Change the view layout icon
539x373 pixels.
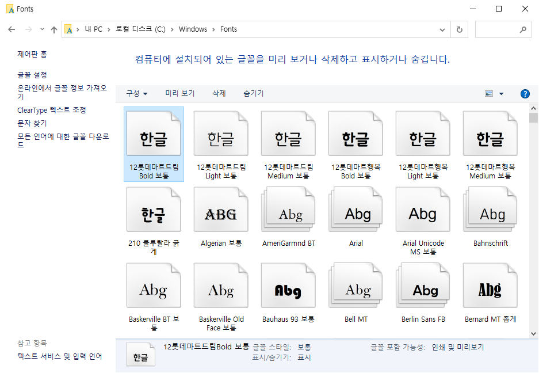click(489, 94)
